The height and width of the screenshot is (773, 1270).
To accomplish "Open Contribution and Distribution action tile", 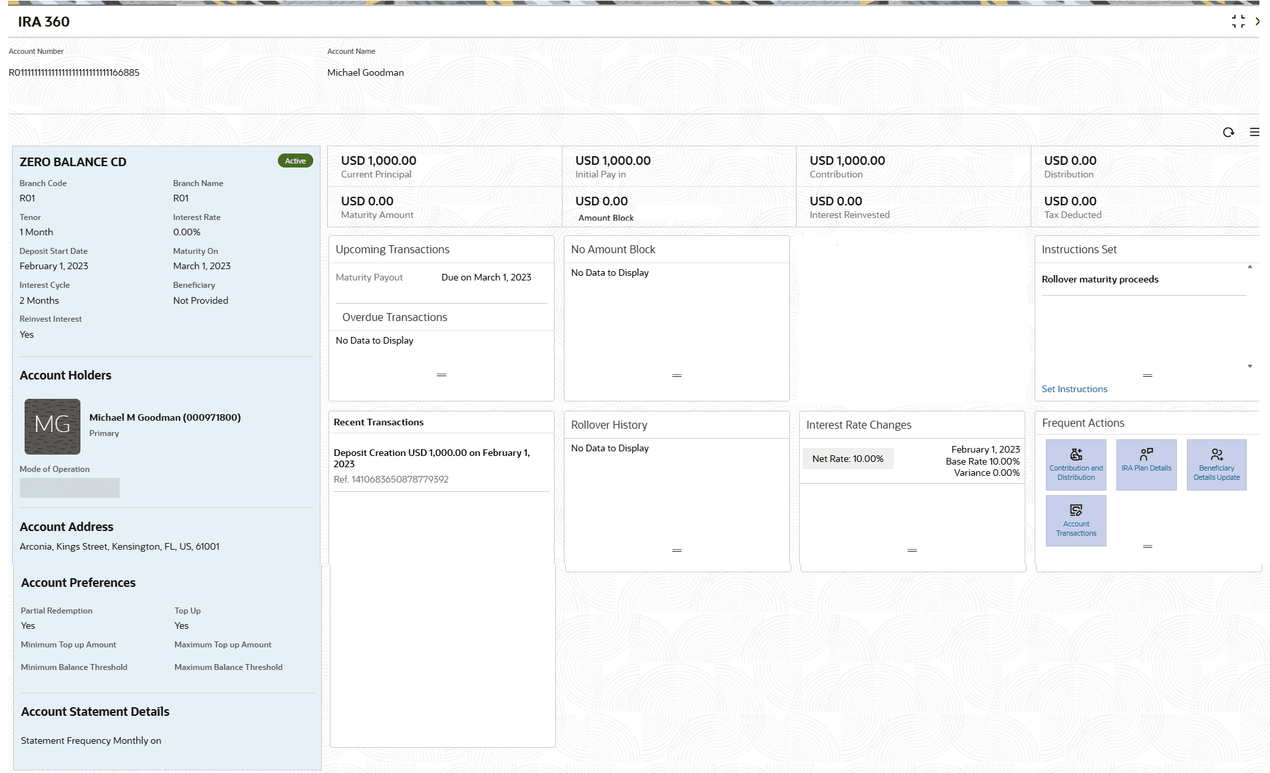I will point(1075,465).
